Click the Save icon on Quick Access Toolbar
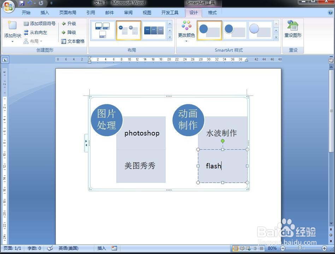This screenshot has width=335, height=254. [x=22, y=3]
